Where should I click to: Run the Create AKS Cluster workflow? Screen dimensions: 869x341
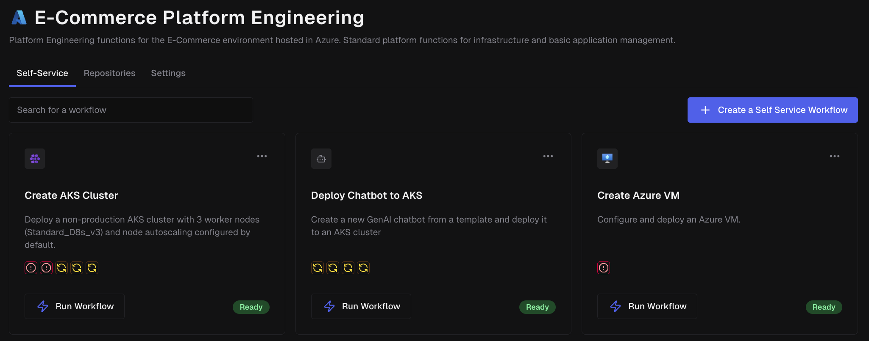(75, 306)
